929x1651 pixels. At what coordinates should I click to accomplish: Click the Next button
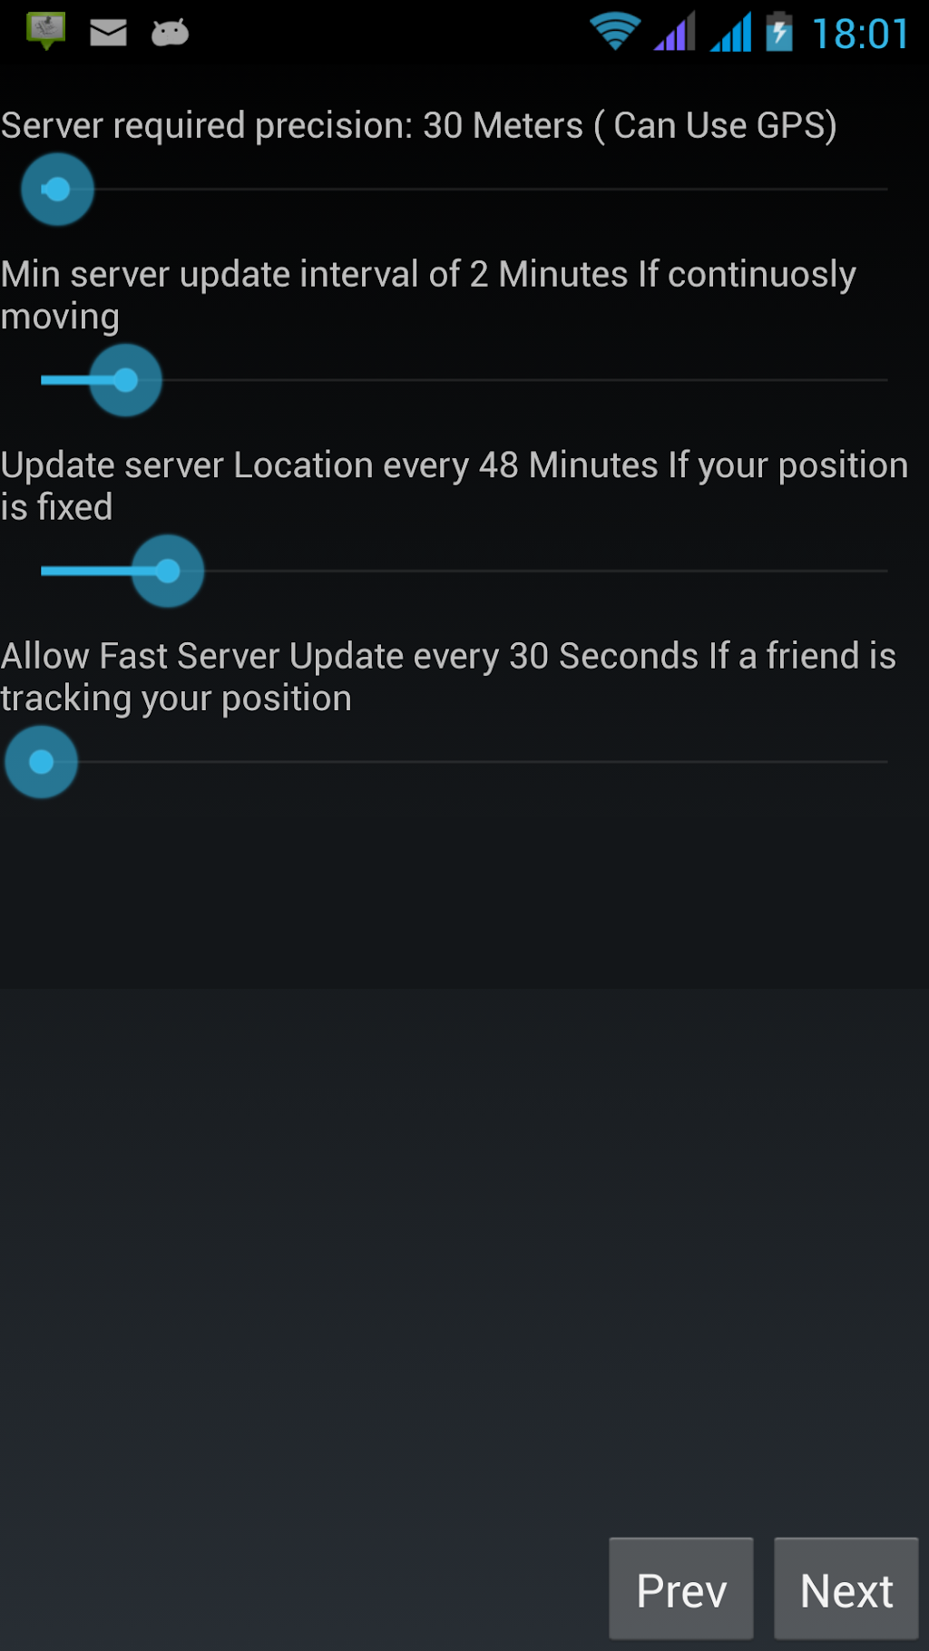846,1588
